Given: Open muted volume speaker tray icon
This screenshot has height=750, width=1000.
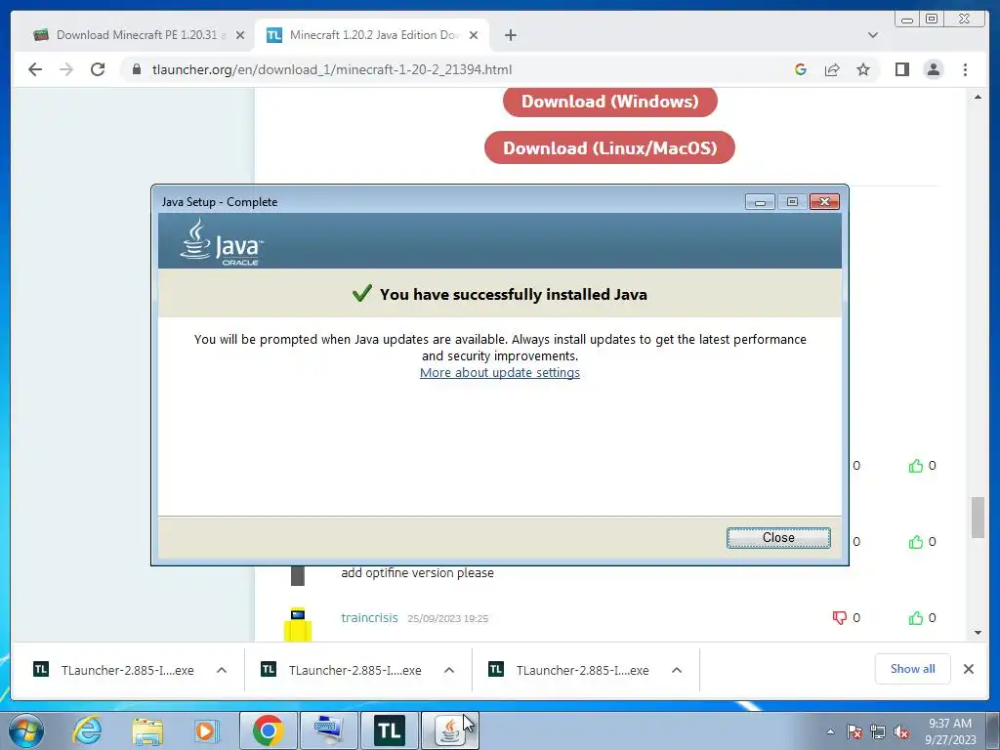Looking at the screenshot, I should pyautogui.click(x=901, y=731).
